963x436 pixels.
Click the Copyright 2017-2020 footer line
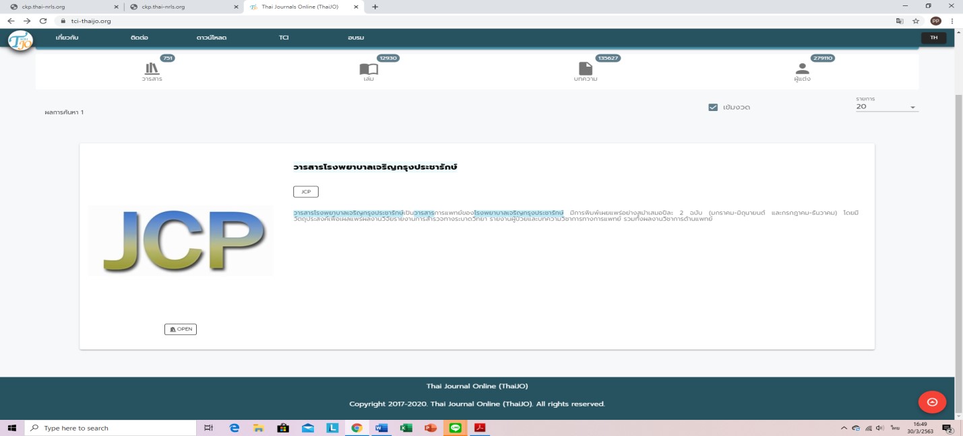[x=477, y=404]
